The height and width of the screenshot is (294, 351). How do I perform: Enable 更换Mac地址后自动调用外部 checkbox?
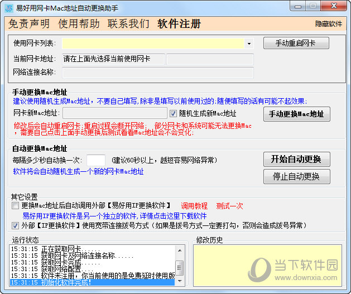pos(15,206)
